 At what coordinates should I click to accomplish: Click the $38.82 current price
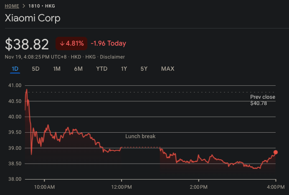pos(27,44)
